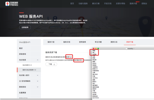Image resolution: width=154 pixels, height=100 pixels.
Task: Open 反馈与帮助 navigation menu
Action: coord(121,4)
